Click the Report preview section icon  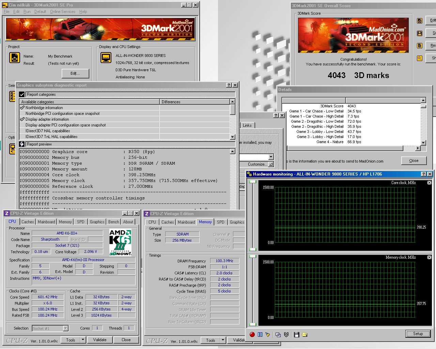pos(22,144)
